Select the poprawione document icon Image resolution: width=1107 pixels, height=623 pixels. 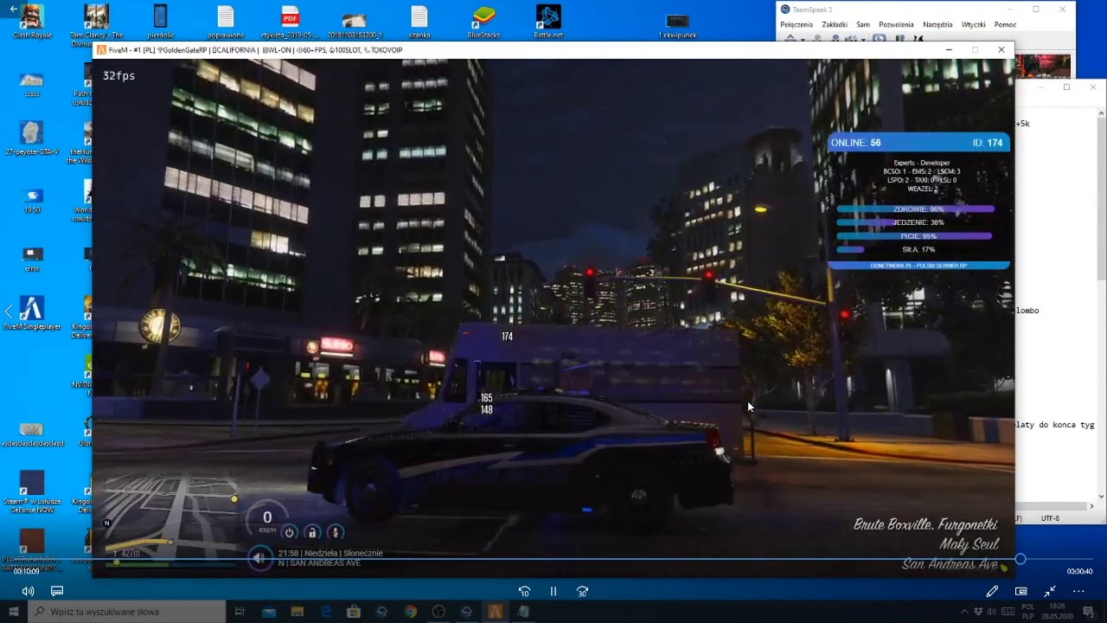pyautogui.click(x=225, y=22)
